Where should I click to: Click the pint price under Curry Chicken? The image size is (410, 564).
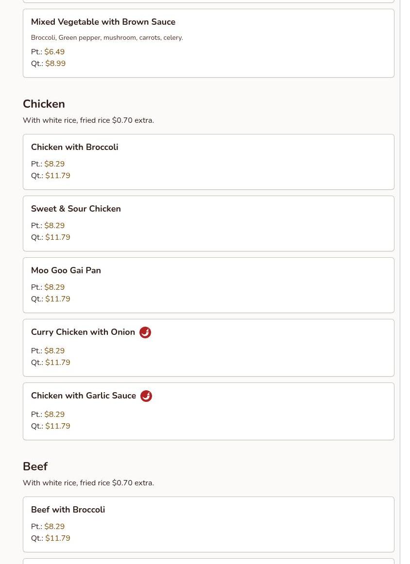54,351
